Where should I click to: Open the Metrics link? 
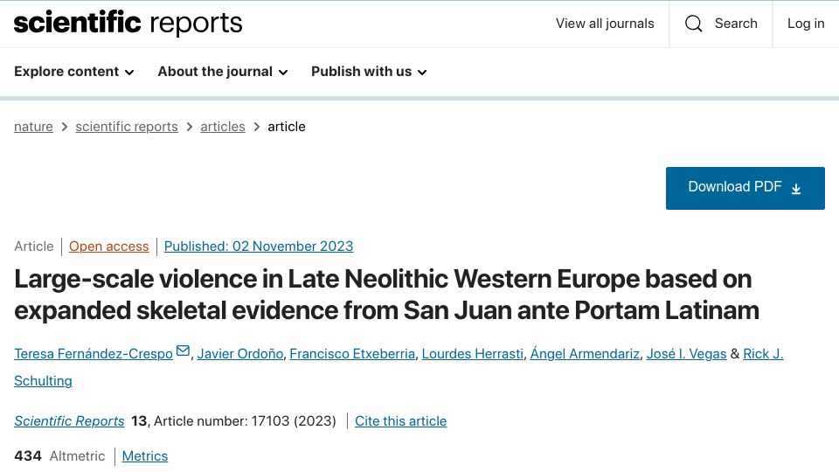[144, 456]
